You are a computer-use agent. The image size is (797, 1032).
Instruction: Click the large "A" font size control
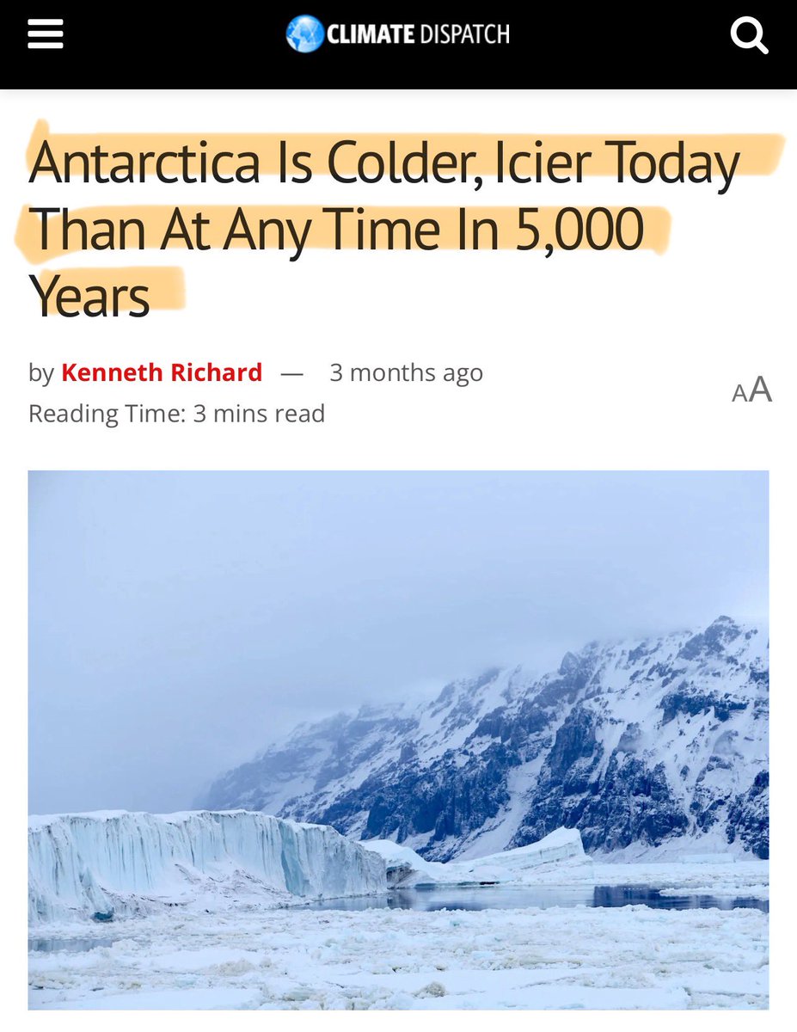click(x=760, y=390)
